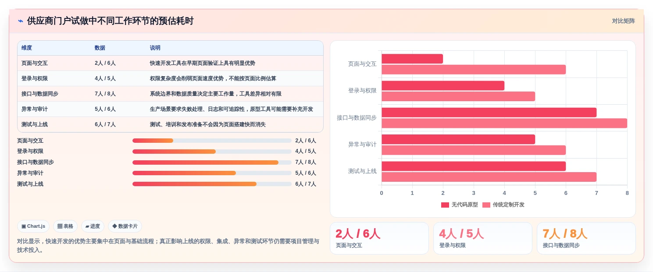Click the 登录与权限 progress bar
The image size is (653, 272).
coord(212,152)
